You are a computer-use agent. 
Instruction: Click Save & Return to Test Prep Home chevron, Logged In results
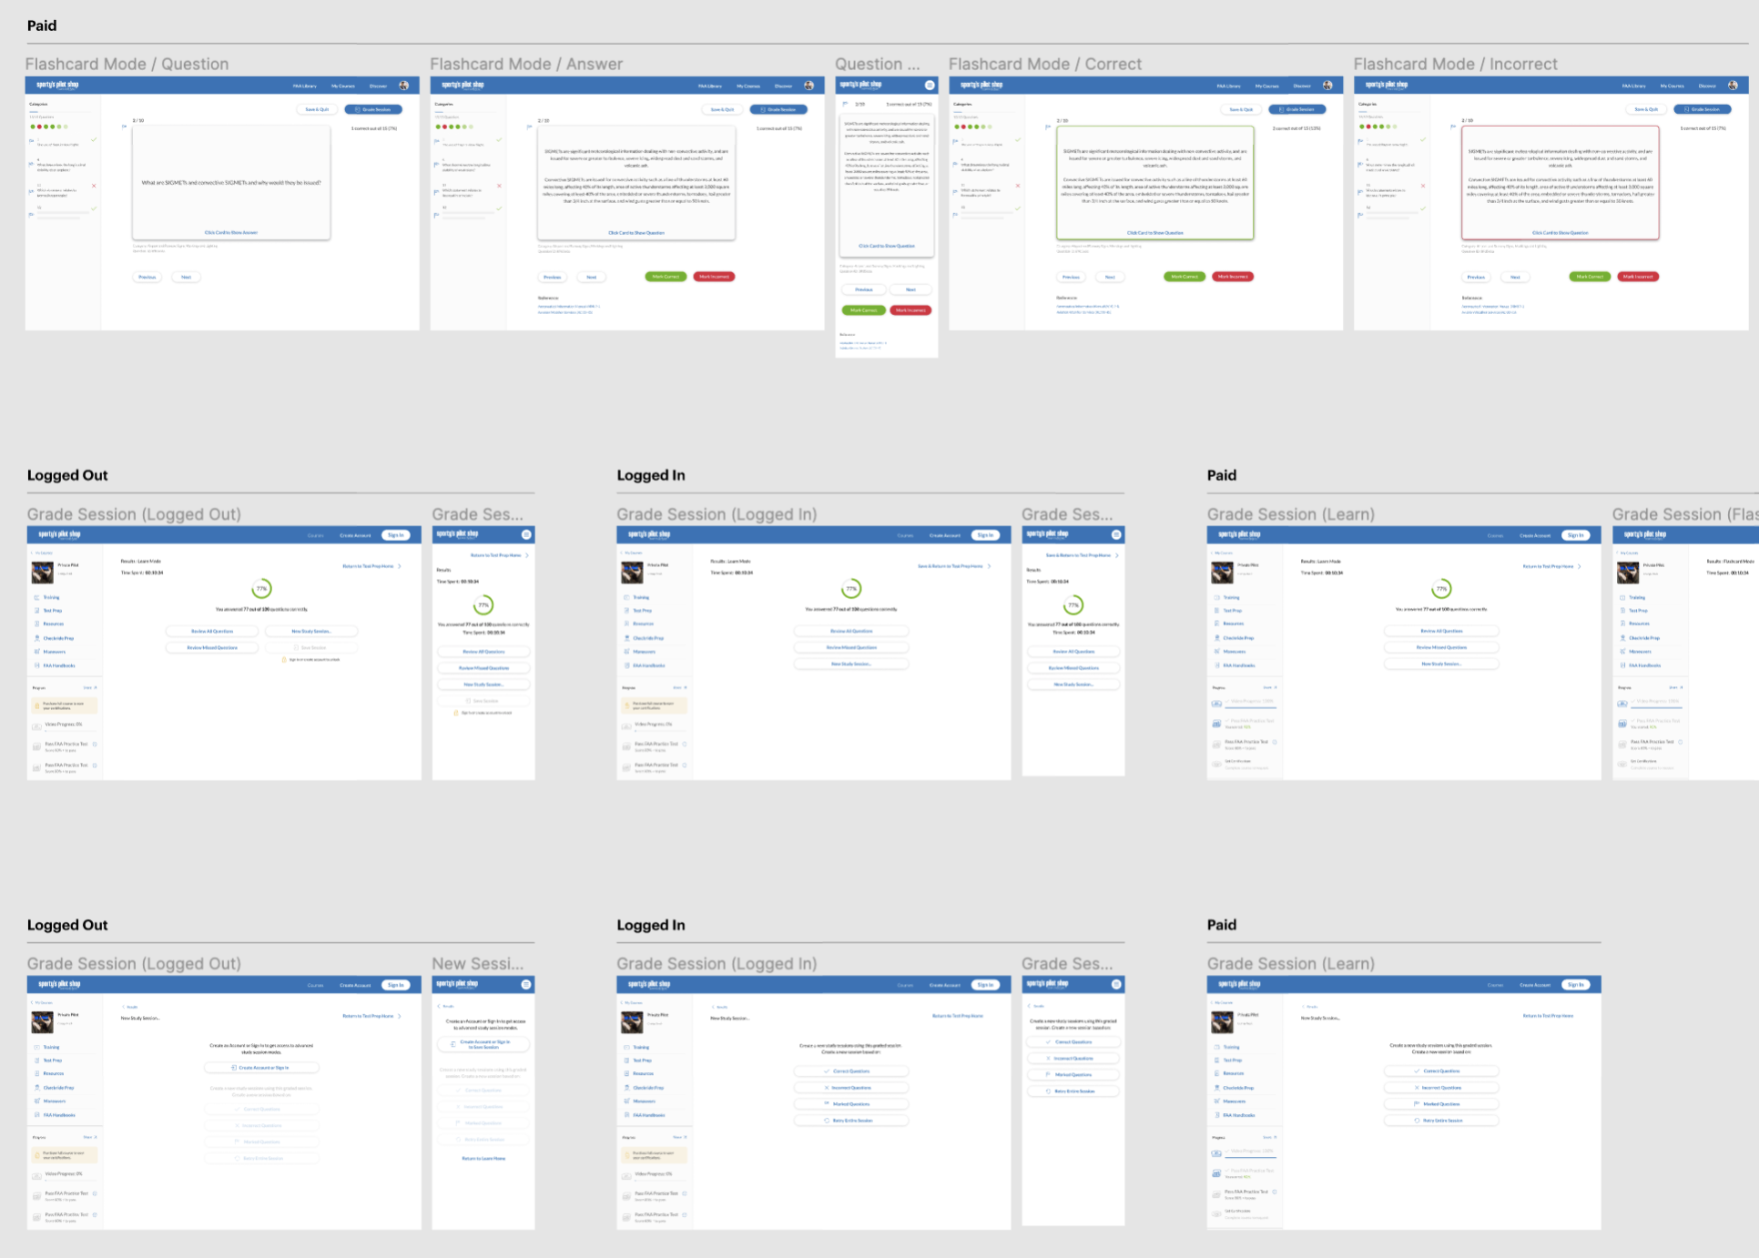coord(990,566)
